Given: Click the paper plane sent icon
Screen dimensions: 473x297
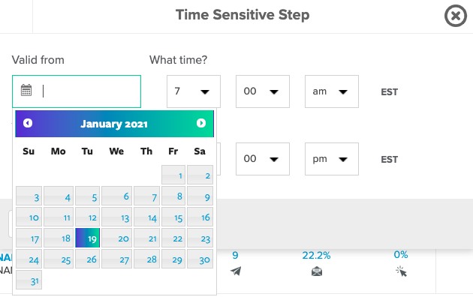Looking at the screenshot, I should [x=236, y=271].
